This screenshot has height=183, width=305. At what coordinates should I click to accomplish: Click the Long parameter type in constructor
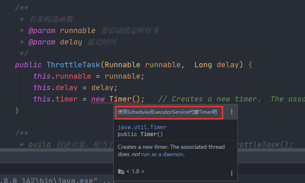click(203, 65)
